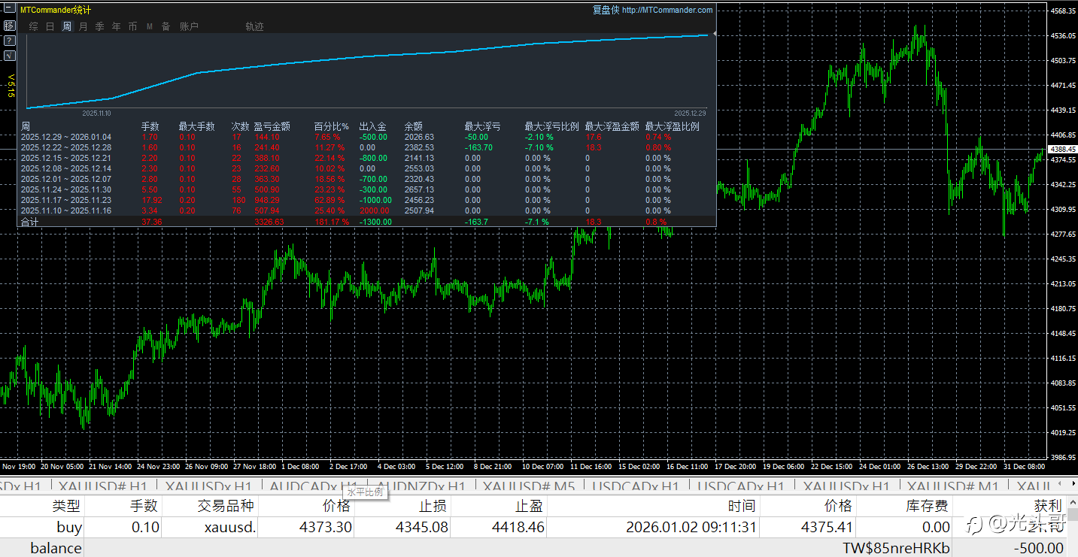Click the √ checkmark icon in the left strip
This screenshot has height=557, width=1078.
9,56
